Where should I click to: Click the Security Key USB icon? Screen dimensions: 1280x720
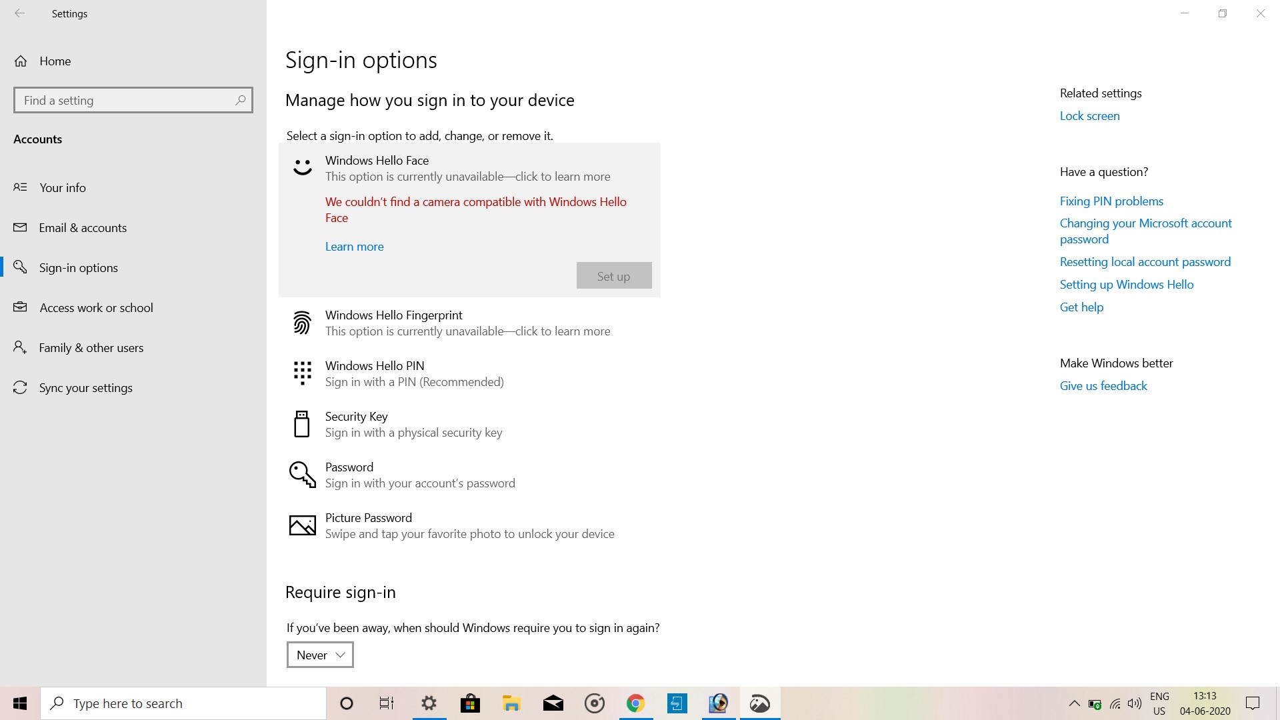coord(302,424)
